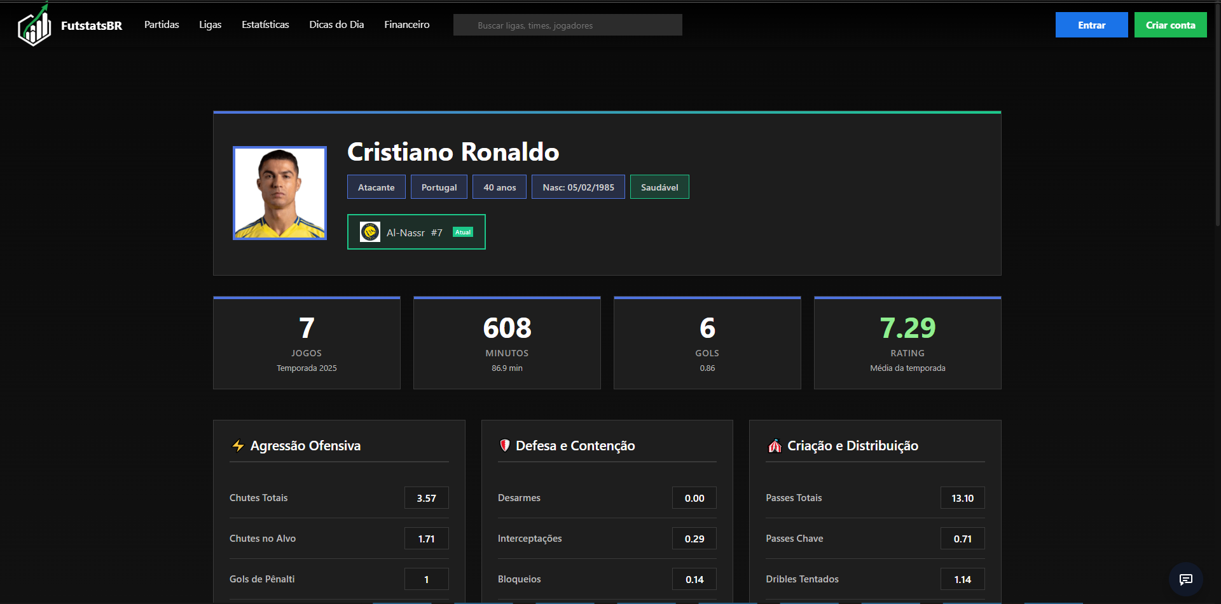
Task: Click the Defesa e Contenção heading
Action: pos(576,446)
